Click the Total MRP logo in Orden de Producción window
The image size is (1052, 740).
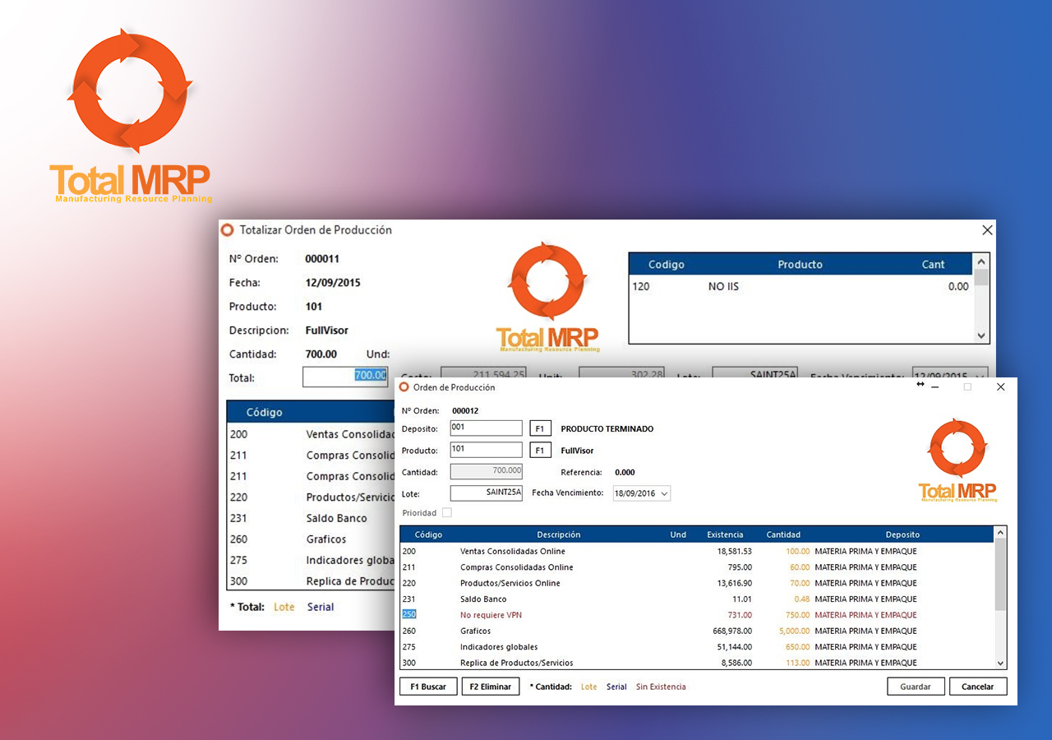point(957,460)
